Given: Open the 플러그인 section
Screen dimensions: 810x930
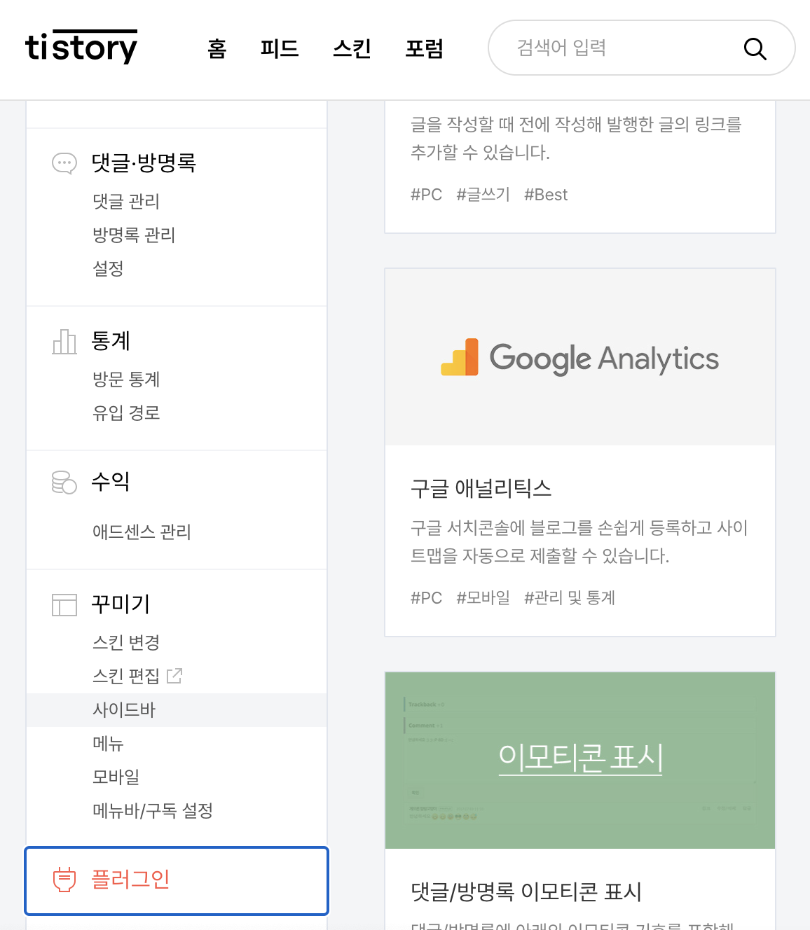Looking at the screenshot, I should (x=177, y=881).
